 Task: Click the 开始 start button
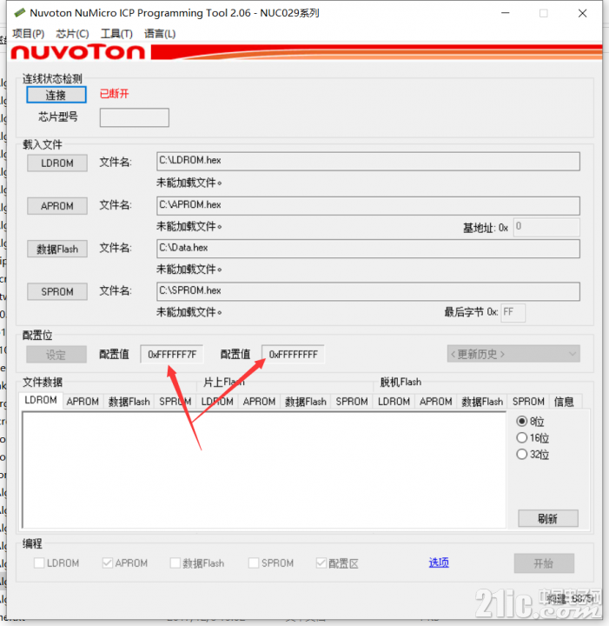click(x=544, y=563)
